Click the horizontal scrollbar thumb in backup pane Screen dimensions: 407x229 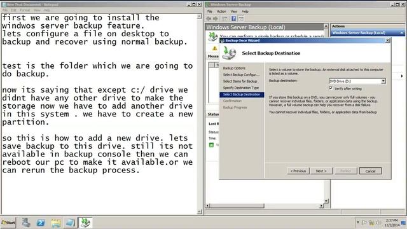click(x=237, y=205)
